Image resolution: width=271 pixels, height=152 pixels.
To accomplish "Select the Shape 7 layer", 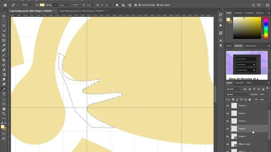I will [246, 114].
